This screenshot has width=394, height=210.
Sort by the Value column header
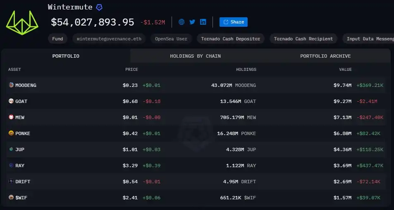(345, 70)
